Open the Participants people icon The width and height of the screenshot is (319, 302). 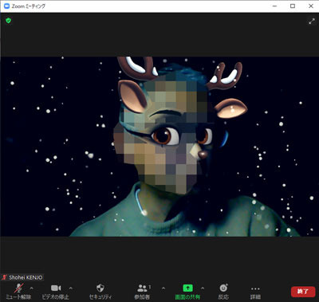143,288
